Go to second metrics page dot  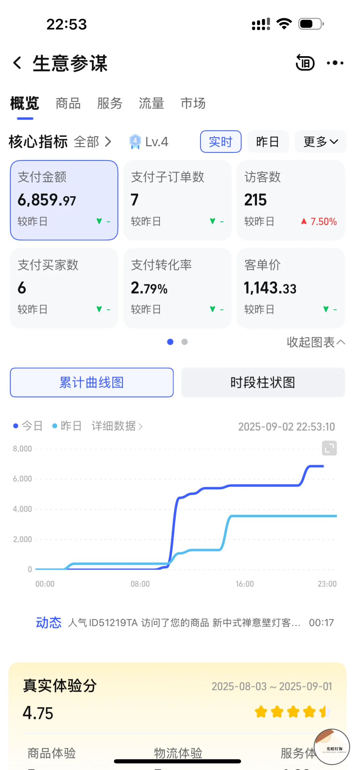coord(185,342)
